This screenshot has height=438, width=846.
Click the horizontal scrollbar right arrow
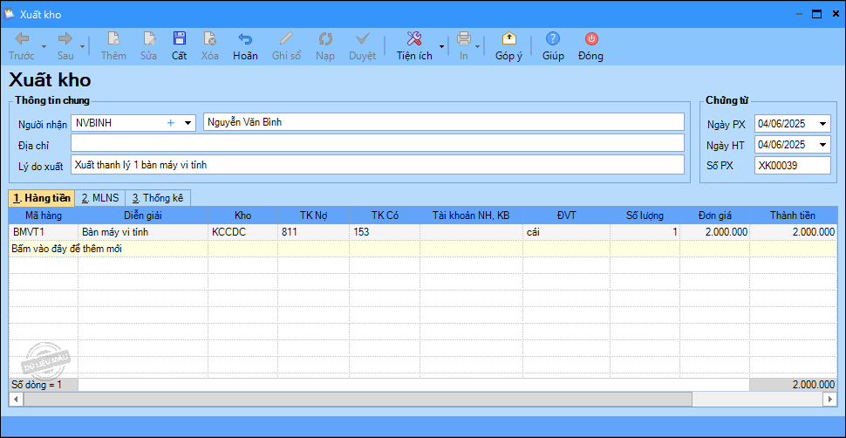[x=830, y=399]
